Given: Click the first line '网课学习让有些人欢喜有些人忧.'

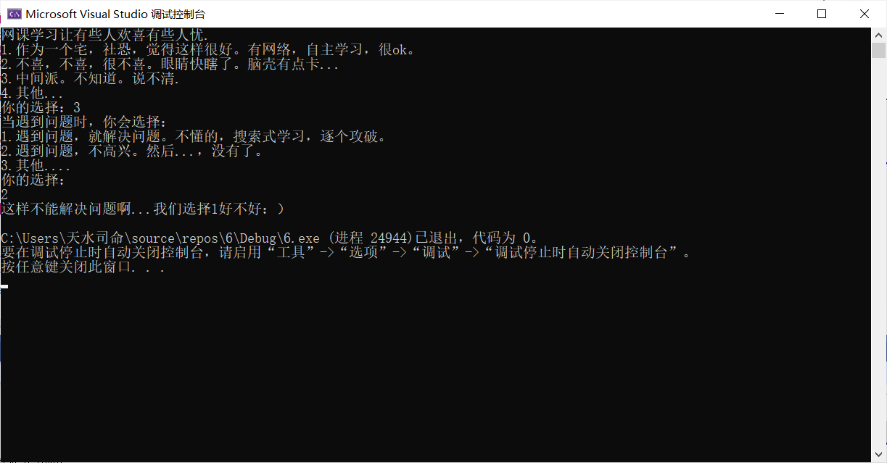Looking at the screenshot, I should tap(104, 35).
